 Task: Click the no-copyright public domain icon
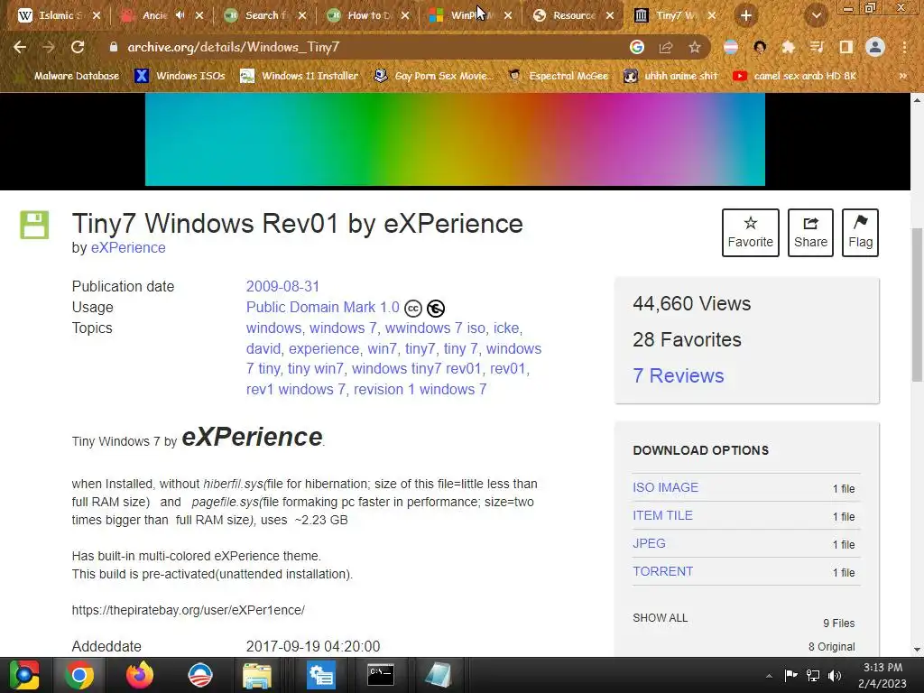(436, 309)
